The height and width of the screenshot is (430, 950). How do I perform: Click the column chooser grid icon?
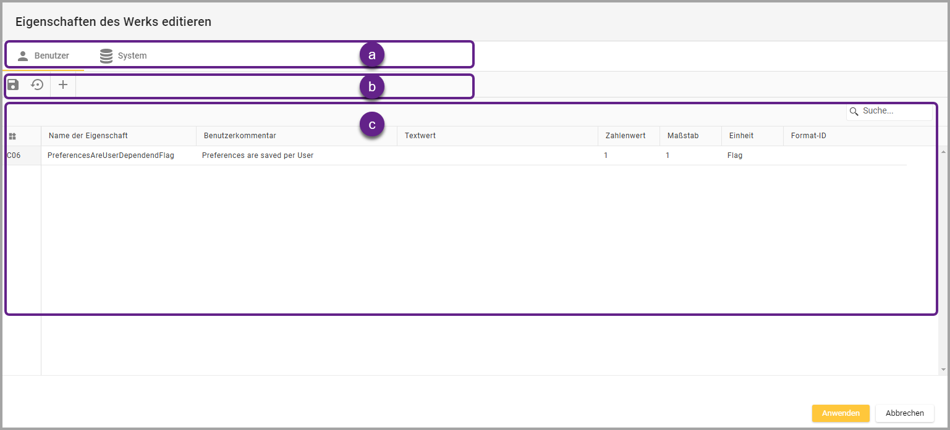click(x=12, y=136)
